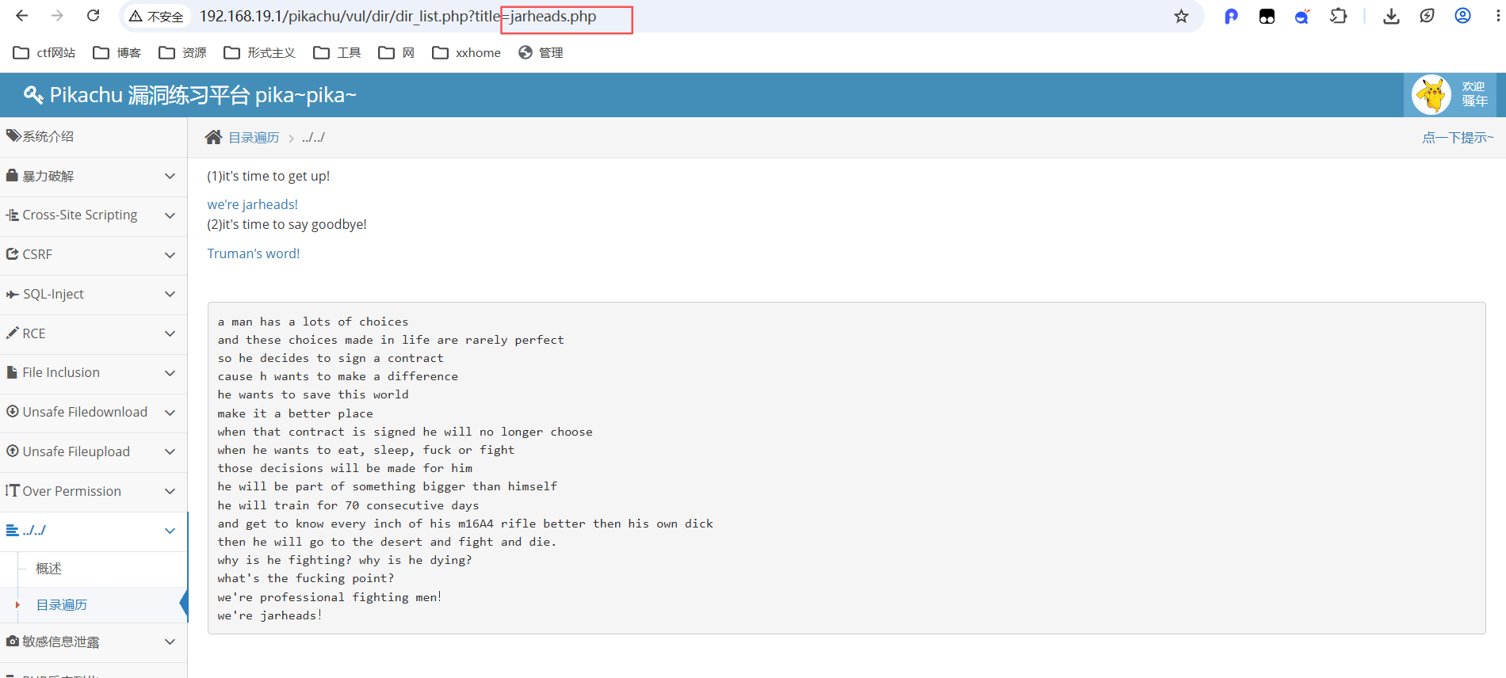Open the xxhome bookmark folder
The height and width of the screenshot is (678, 1506).
click(x=466, y=52)
